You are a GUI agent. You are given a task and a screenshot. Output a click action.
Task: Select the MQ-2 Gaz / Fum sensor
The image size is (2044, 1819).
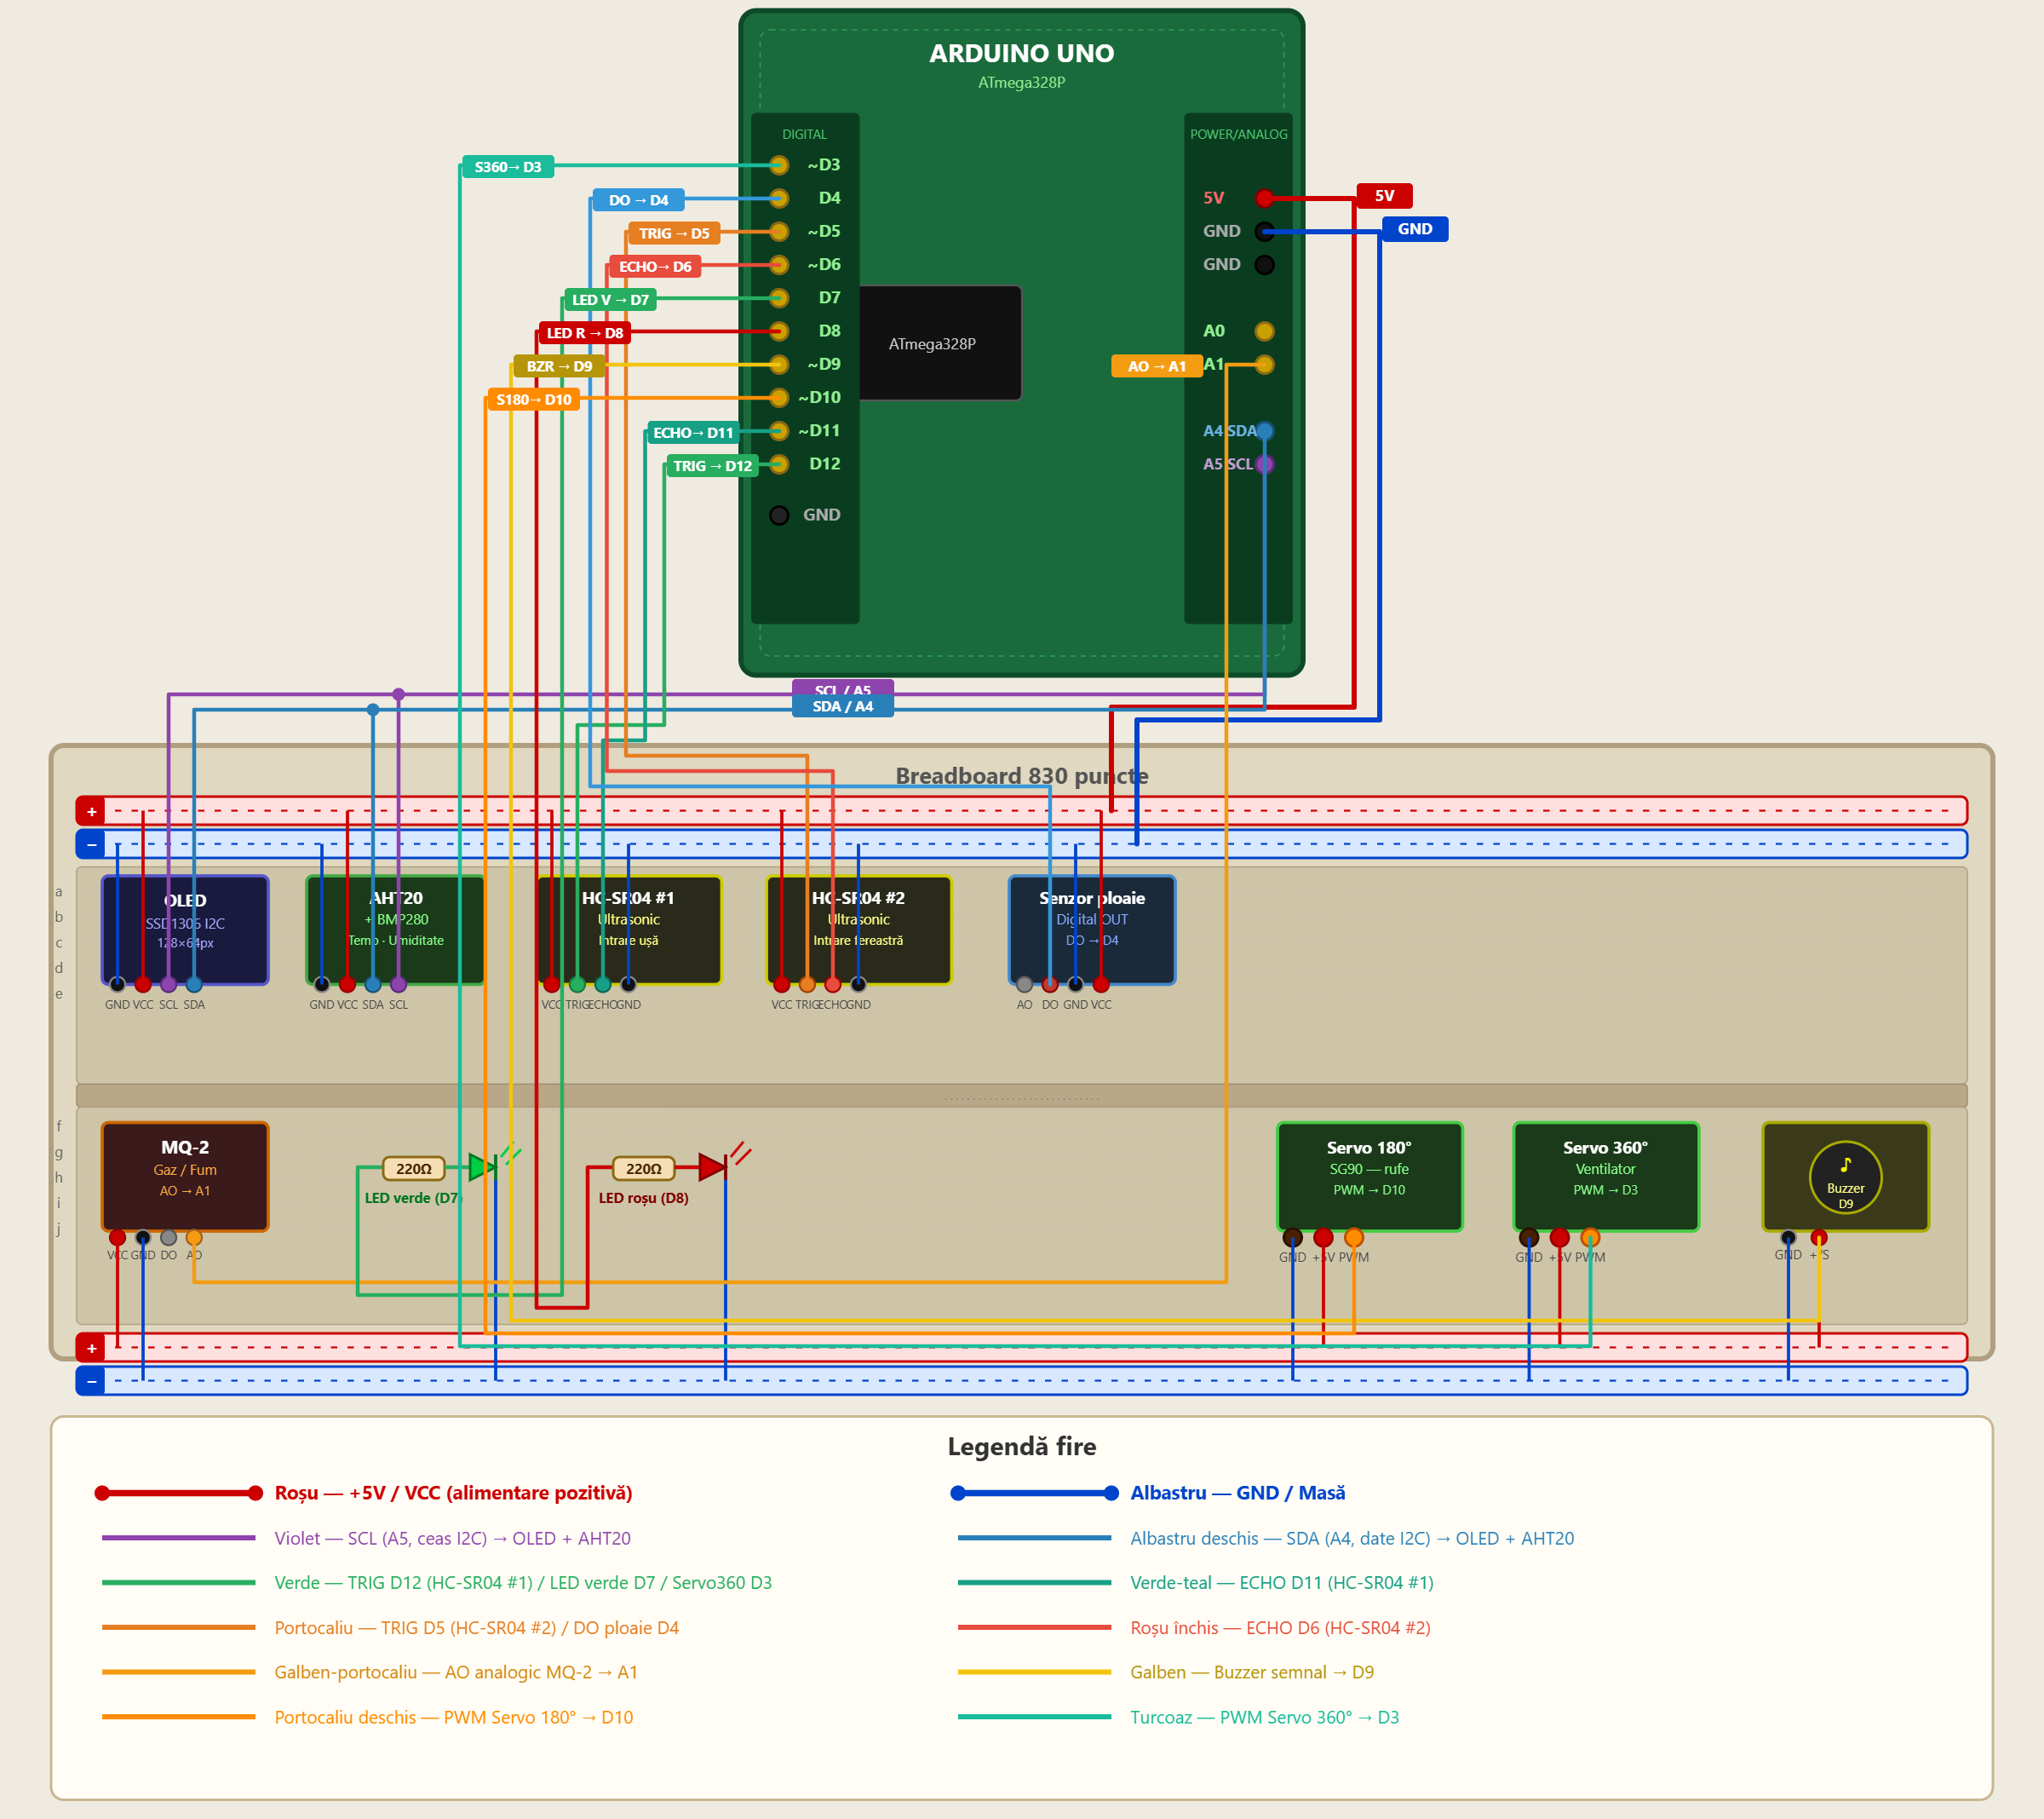point(185,1177)
